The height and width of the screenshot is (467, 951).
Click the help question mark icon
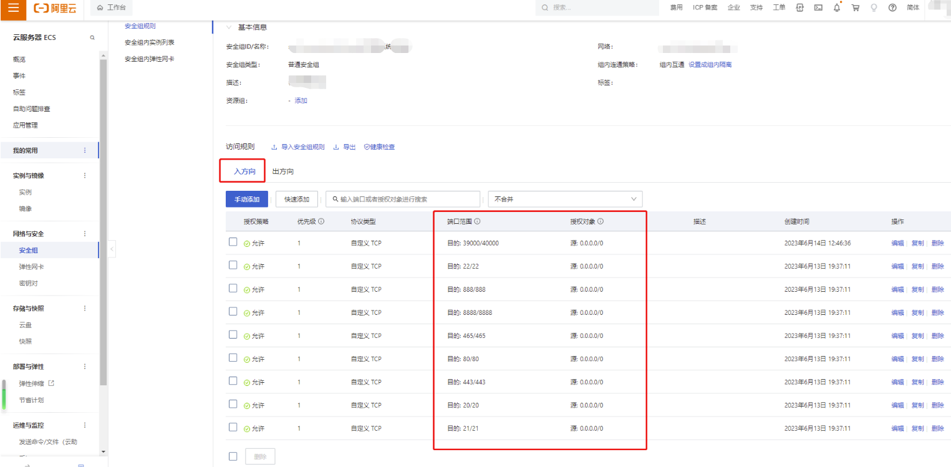point(892,8)
